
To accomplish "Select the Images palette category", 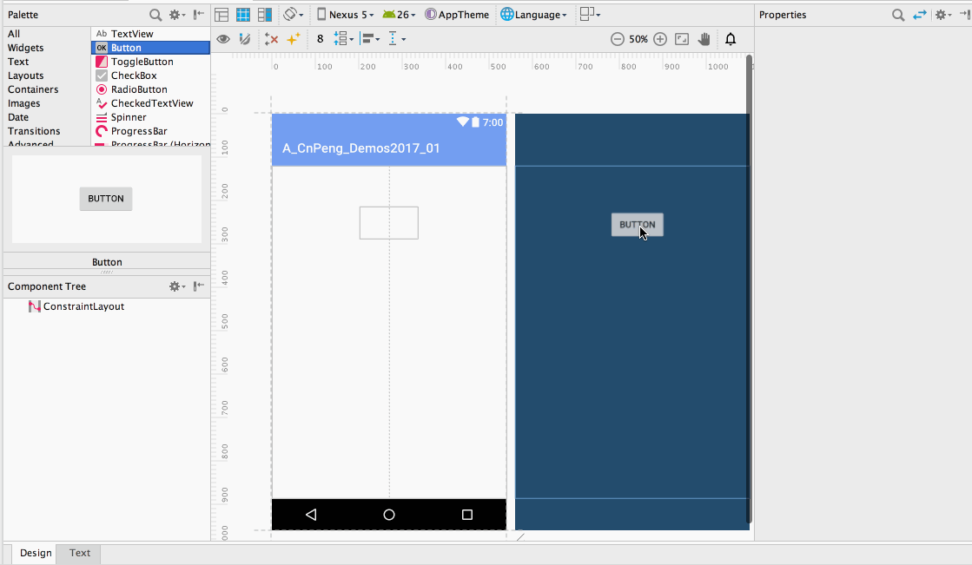I will 23,103.
